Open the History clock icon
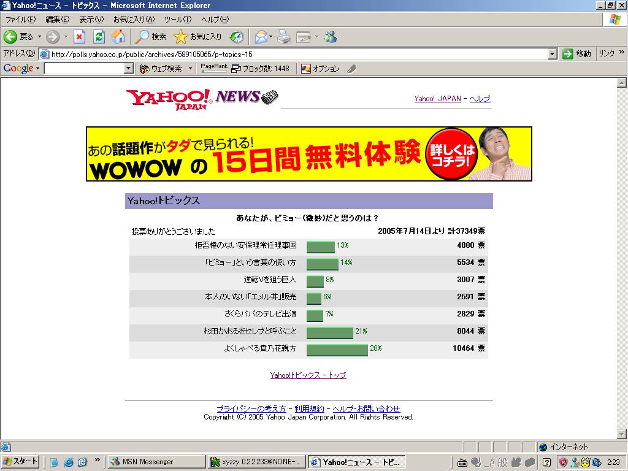The width and height of the screenshot is (628, 471). point(237,37)
